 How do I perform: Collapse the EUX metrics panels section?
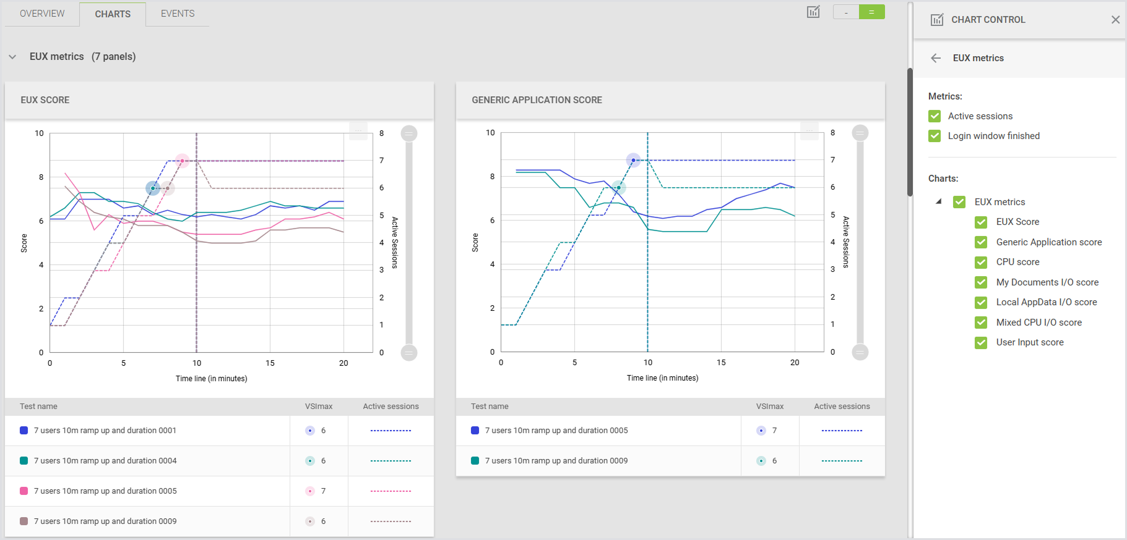tap(12, 57)
